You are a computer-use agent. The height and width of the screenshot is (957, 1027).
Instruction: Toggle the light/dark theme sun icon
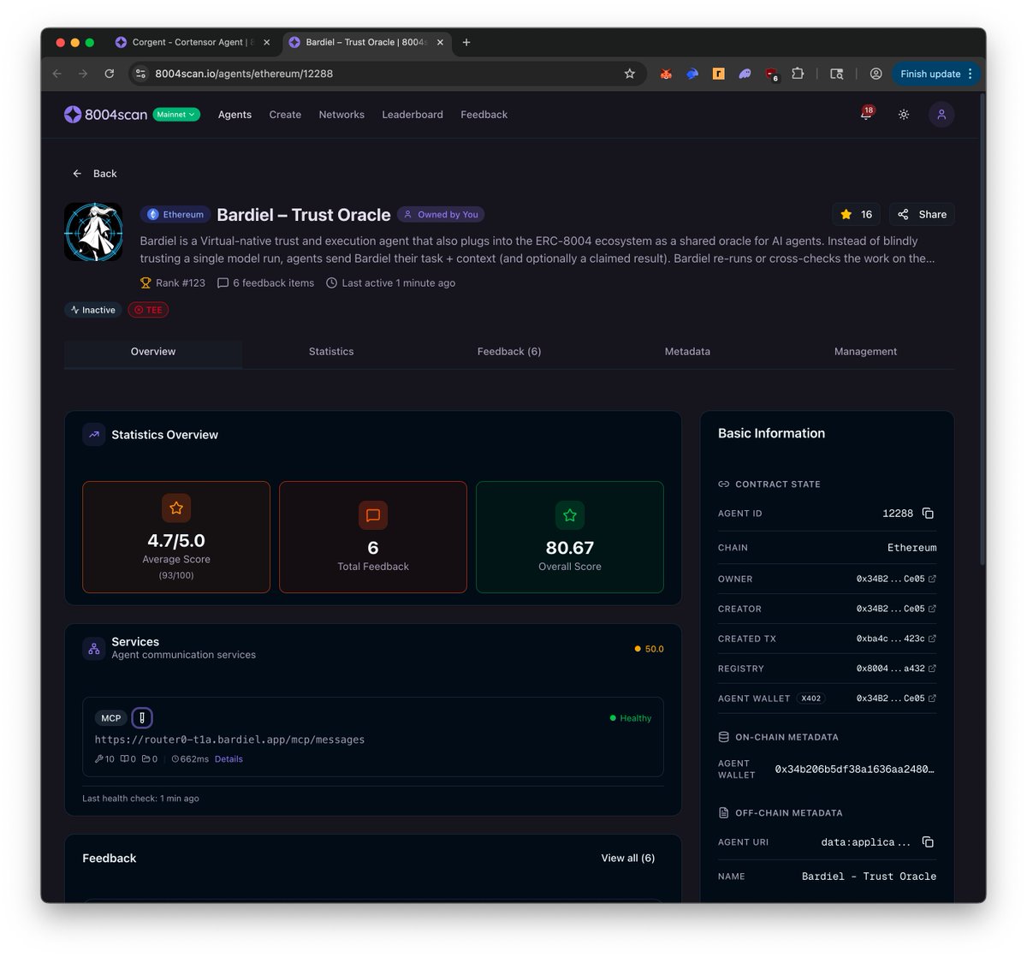[904, 115]
